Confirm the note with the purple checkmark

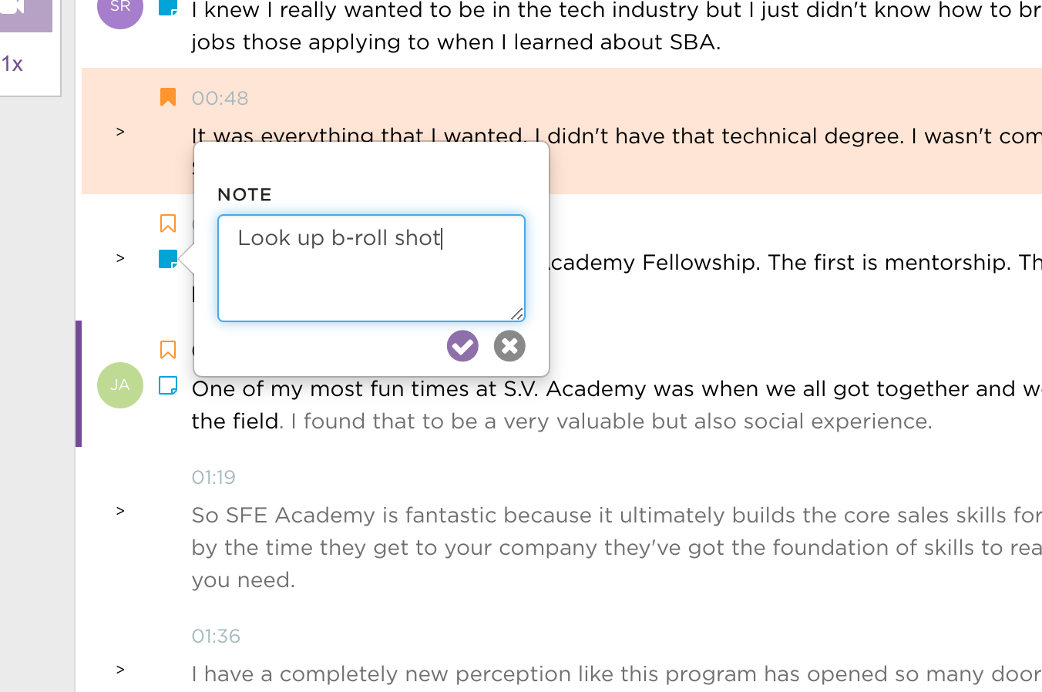click(x=462, y=346)
